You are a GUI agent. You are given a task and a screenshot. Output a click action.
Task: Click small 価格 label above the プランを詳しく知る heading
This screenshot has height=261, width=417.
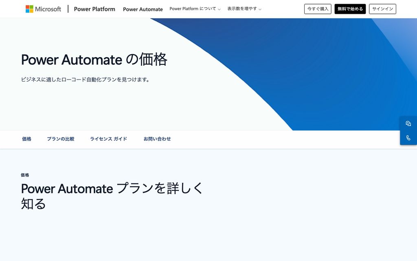pos(25,175)
